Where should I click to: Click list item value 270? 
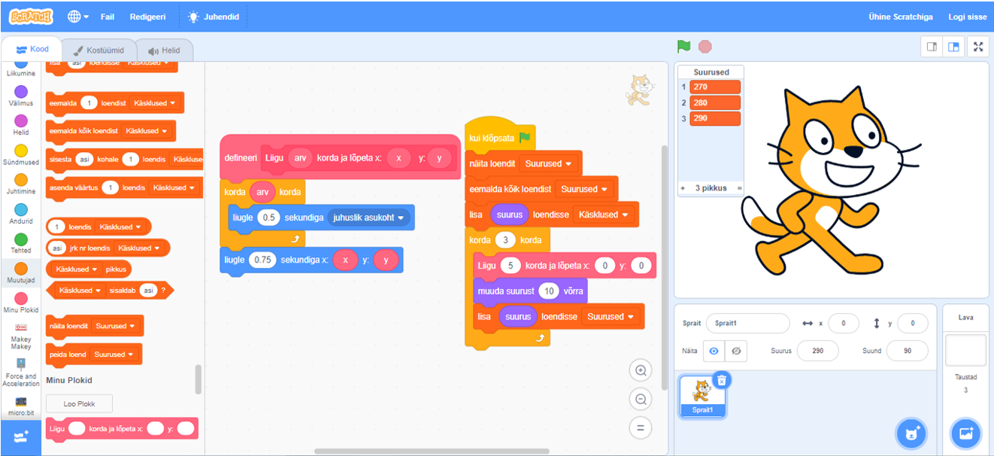(x=715, y=87)
